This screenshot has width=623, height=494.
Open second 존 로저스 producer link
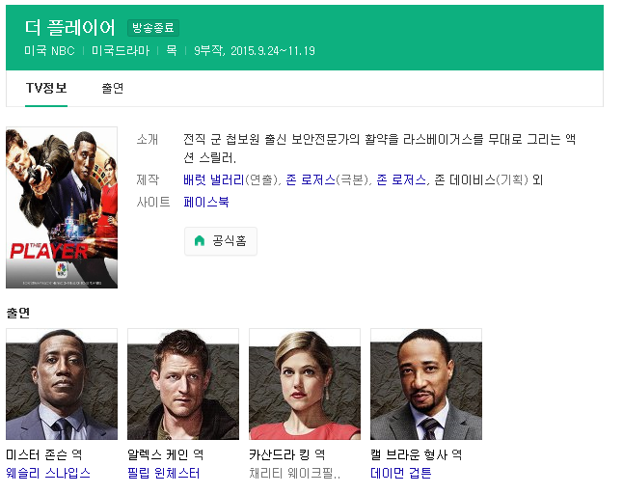[x=401, y=180]
